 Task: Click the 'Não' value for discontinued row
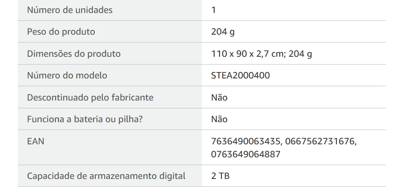[x=219, y=97]
